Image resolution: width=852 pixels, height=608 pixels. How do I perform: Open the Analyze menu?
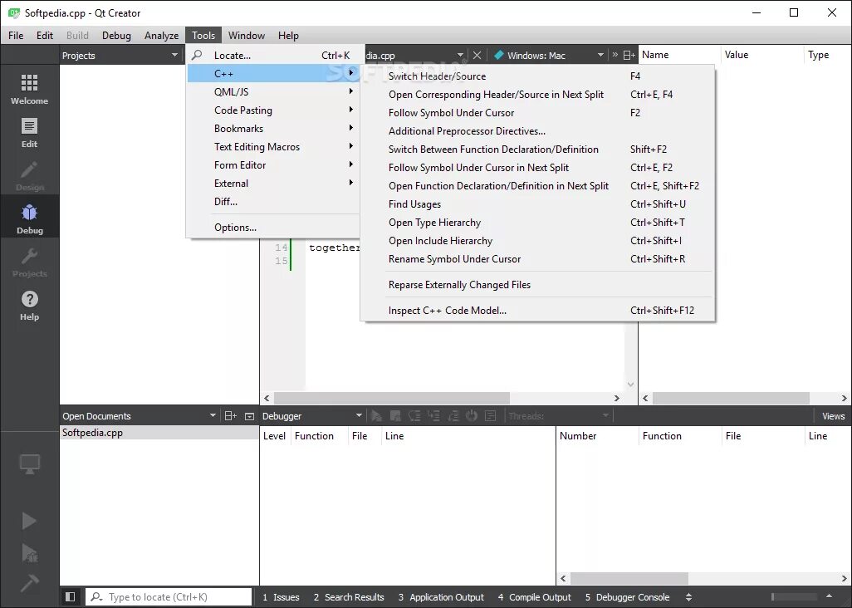click(x=161, y=36)
